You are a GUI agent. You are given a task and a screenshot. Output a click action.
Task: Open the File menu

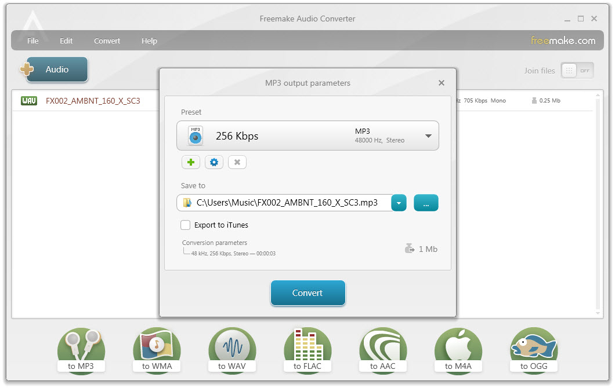(32, 41)
